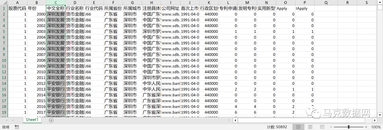Click the 年份 header cell
Viewport: 383px width, 130px height.
tap(37, 8)
